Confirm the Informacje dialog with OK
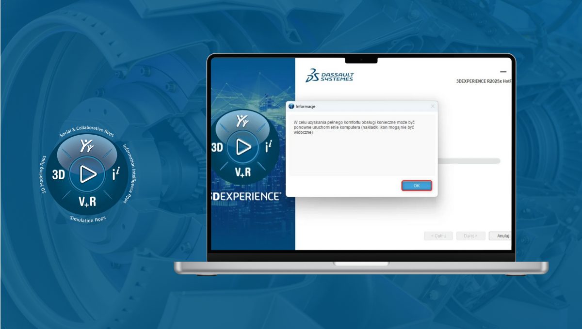This screenshot has height=329, width=582. tap(417, 186)
